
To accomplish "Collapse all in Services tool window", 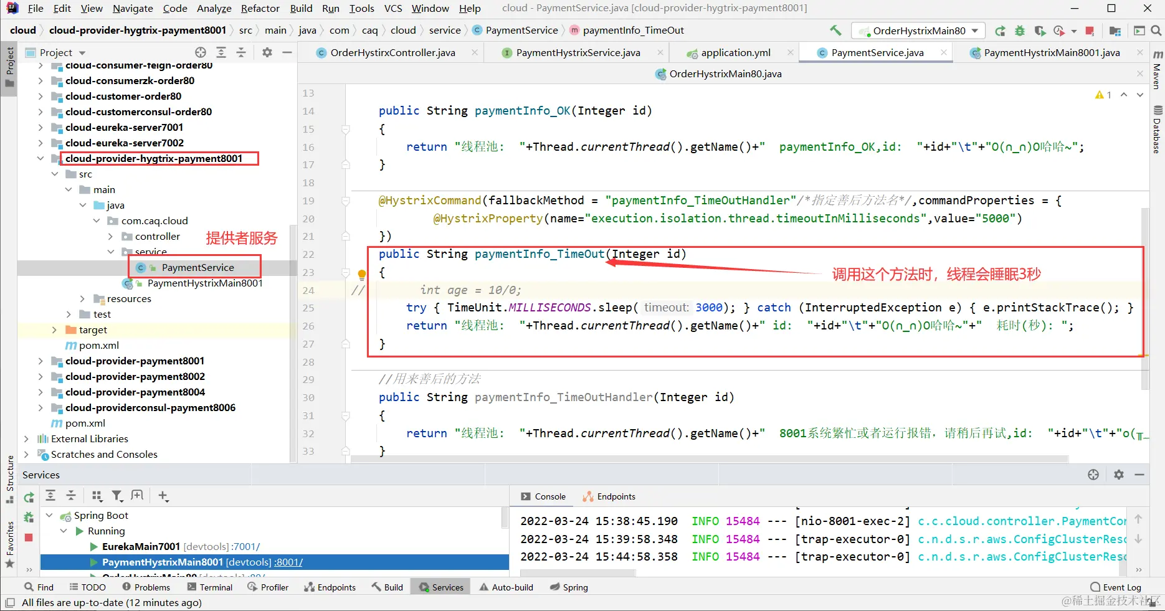I will click(71, 496).
